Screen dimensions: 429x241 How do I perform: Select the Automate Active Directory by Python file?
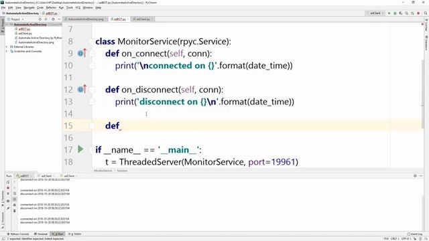tap(40, 38)
